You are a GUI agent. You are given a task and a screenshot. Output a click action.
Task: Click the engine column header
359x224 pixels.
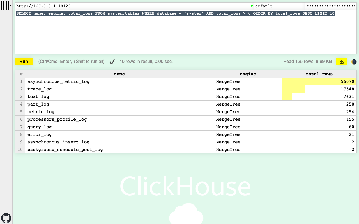click(248, 74)
